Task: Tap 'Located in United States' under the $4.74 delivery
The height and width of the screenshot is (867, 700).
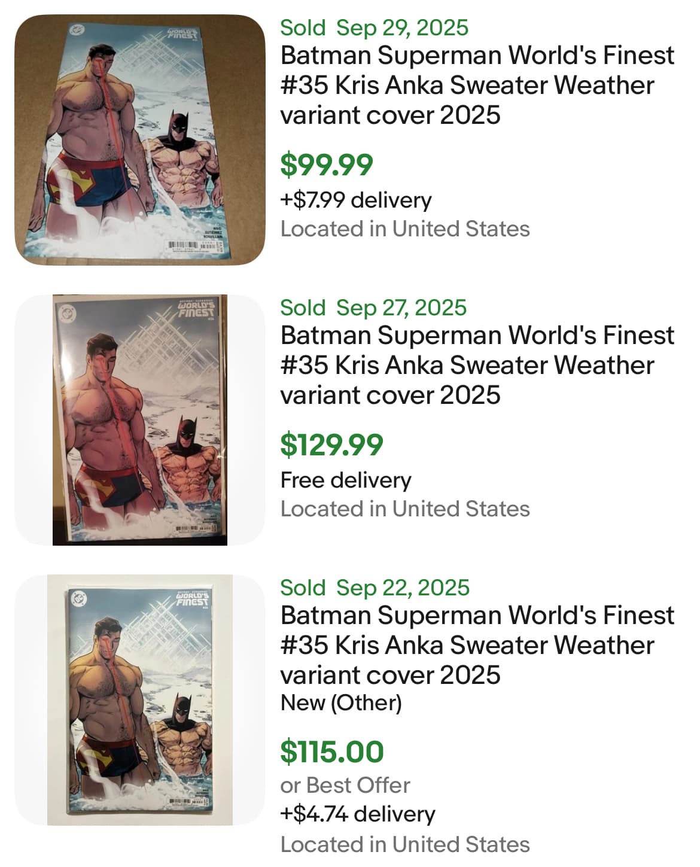Action: (x=405, y=844)
